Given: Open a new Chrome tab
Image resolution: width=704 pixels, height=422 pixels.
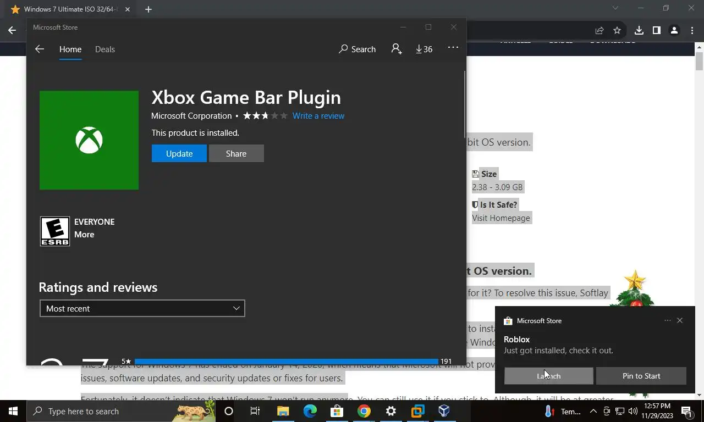Looking at the screenshot, I should (148, 9).
